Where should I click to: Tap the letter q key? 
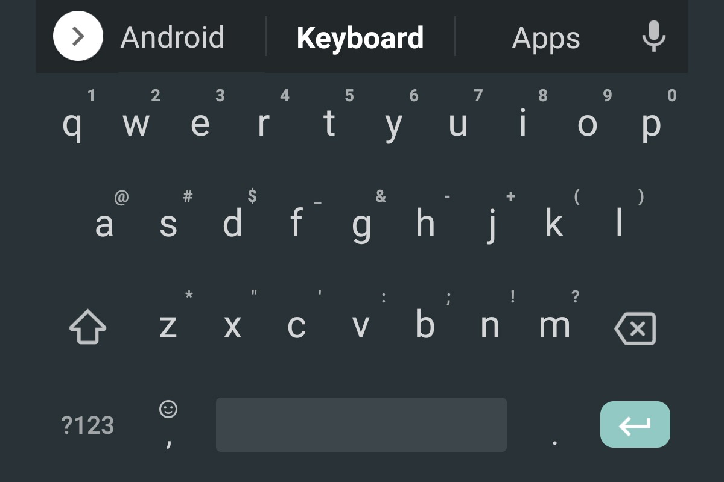click(72, 124)
